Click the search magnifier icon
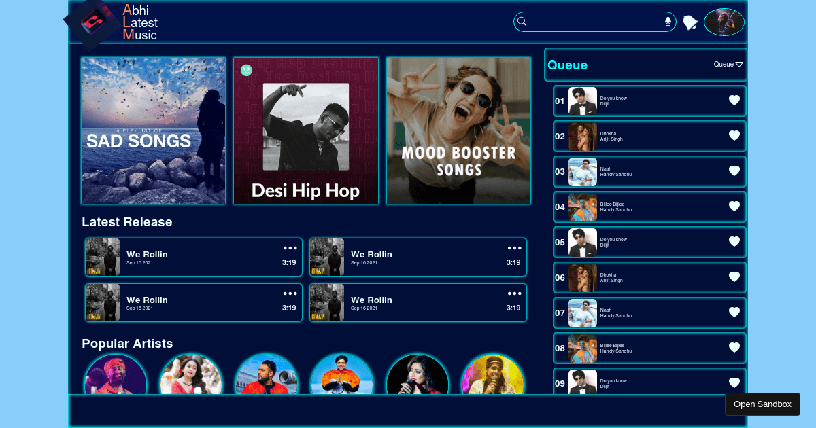The image size is (816, 428). pos(522,22)
